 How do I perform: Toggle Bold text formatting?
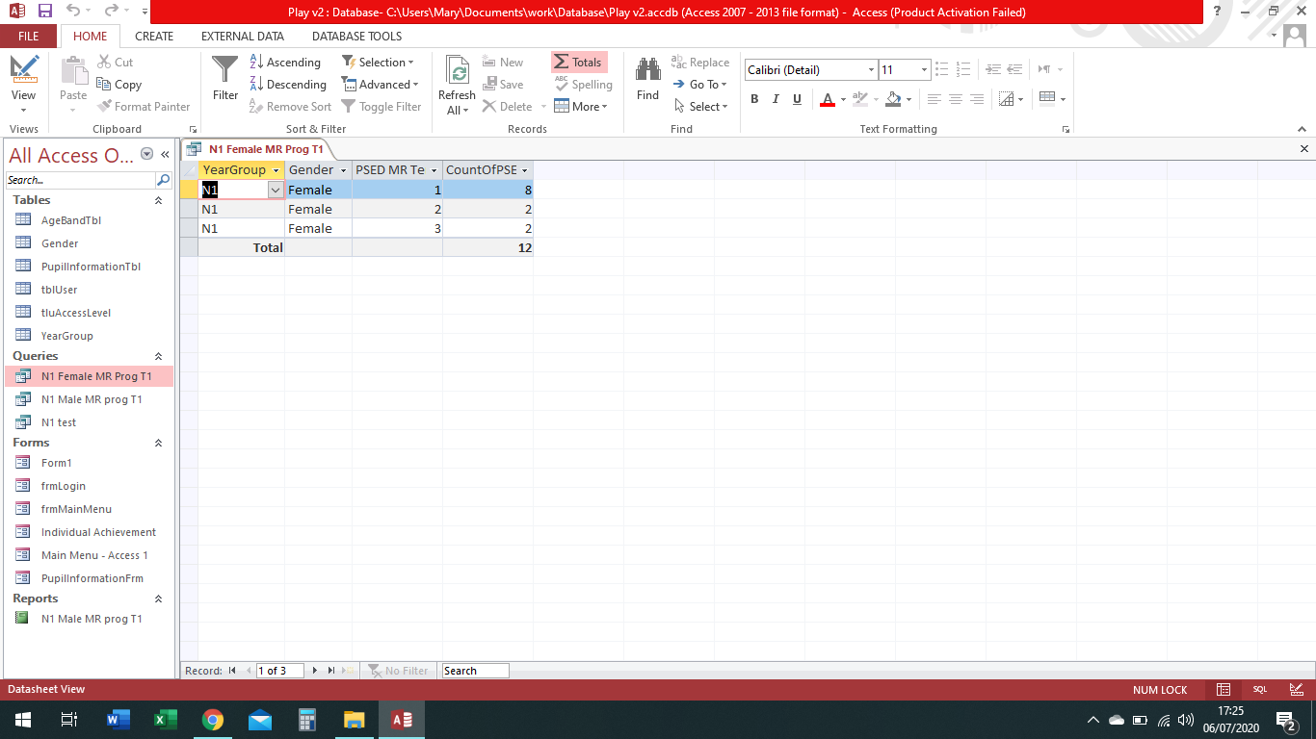pyautogui.click(x=754, y=99)
